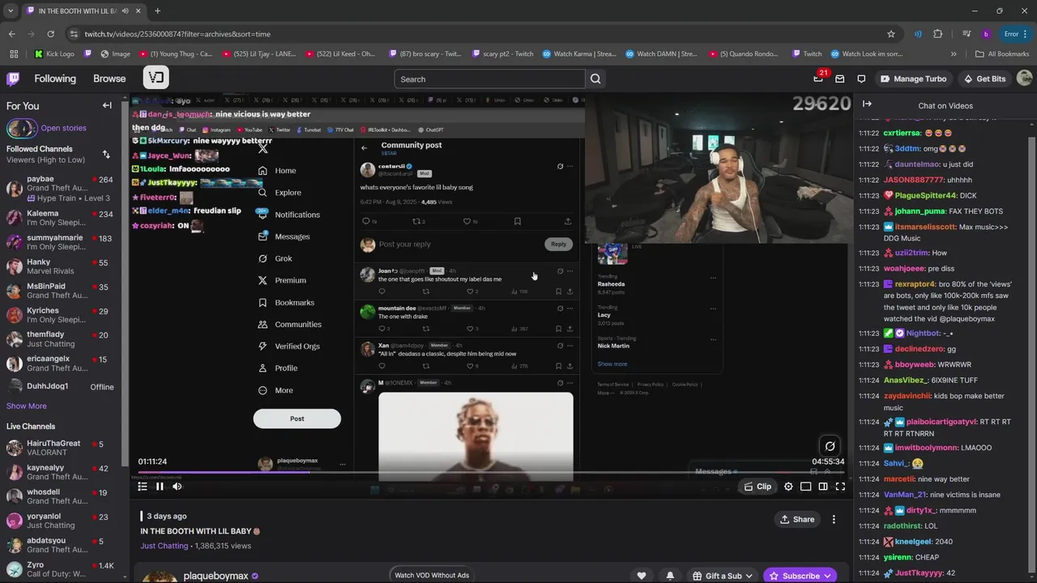Pause the video playback

[160, 487]
